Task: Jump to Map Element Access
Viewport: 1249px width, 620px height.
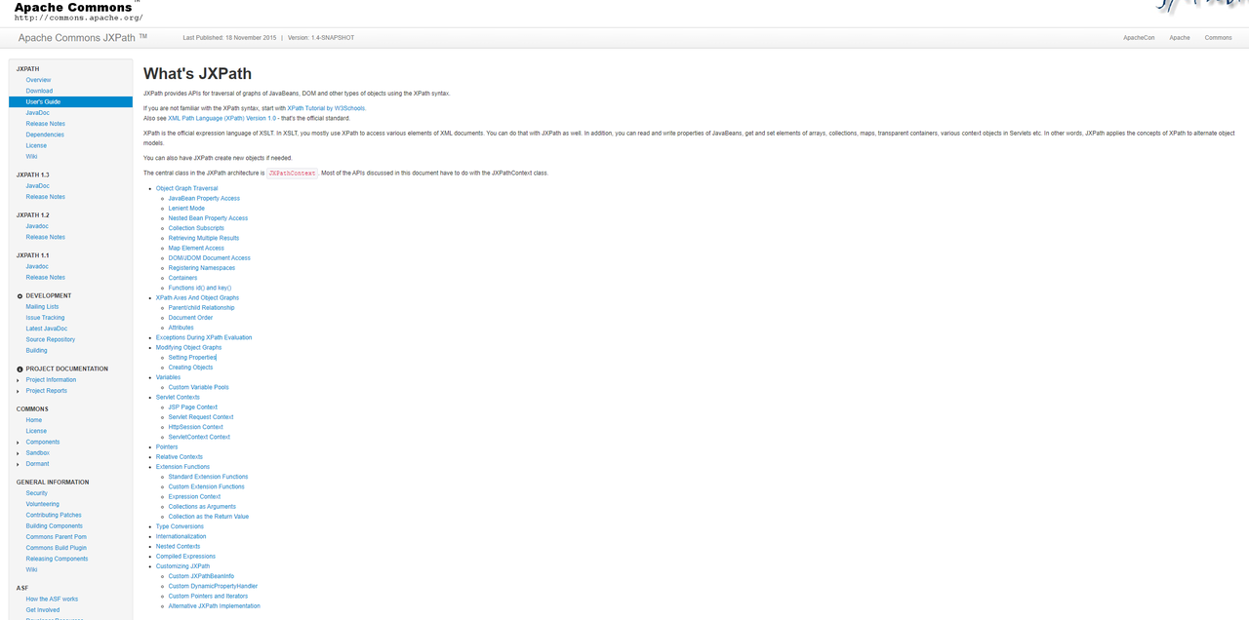Action: [196, 249]
